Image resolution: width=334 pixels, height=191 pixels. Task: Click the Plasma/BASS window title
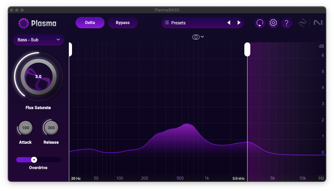point(167,10)
